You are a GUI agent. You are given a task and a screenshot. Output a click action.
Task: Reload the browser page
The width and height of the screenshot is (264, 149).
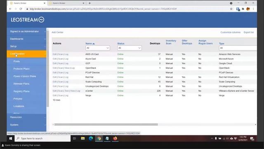(21, 9)
